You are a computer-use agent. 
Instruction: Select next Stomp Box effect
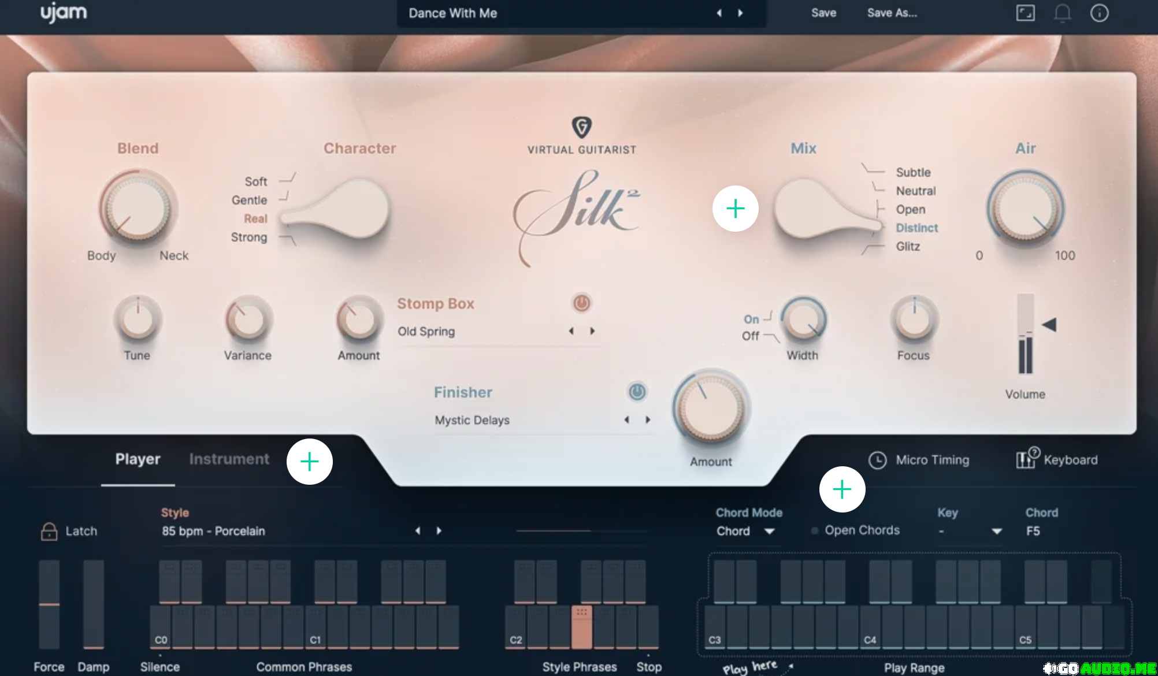tap(592, 331)
